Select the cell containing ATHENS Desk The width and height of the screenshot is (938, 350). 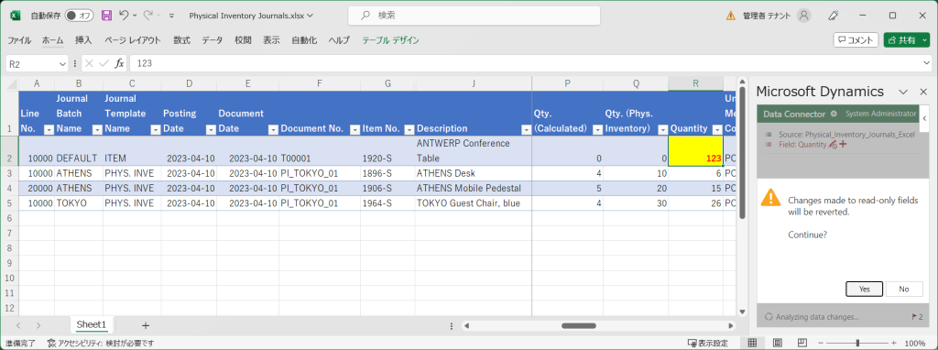pos(474,173)
